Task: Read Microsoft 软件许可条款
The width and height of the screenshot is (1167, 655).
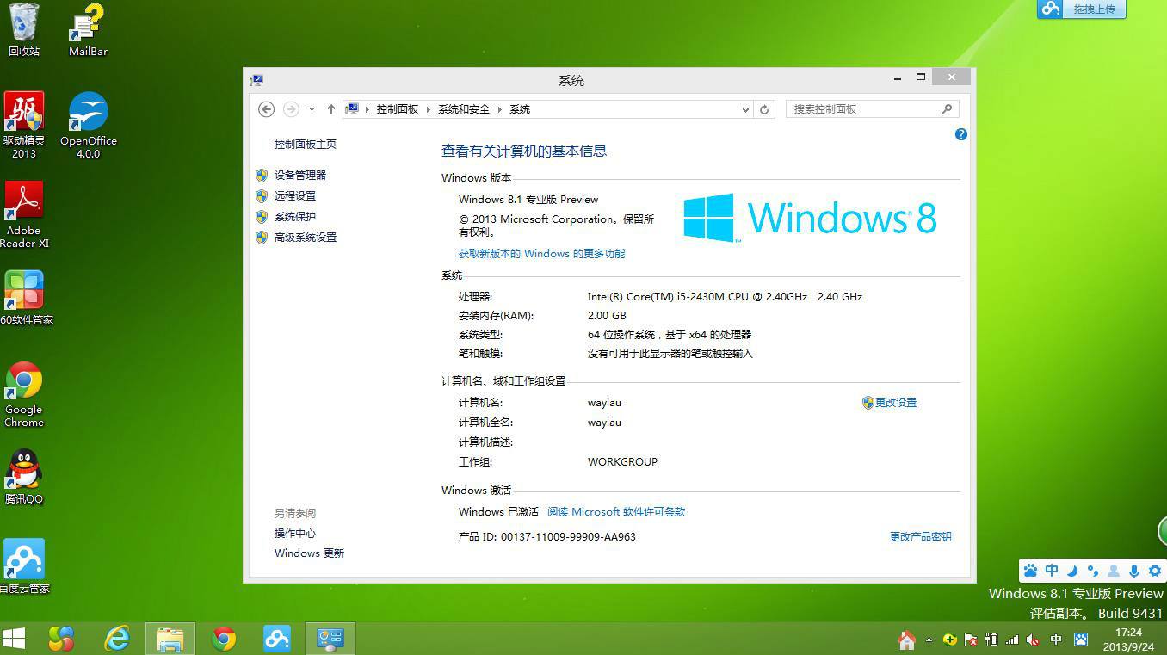Action: (616, 511)
